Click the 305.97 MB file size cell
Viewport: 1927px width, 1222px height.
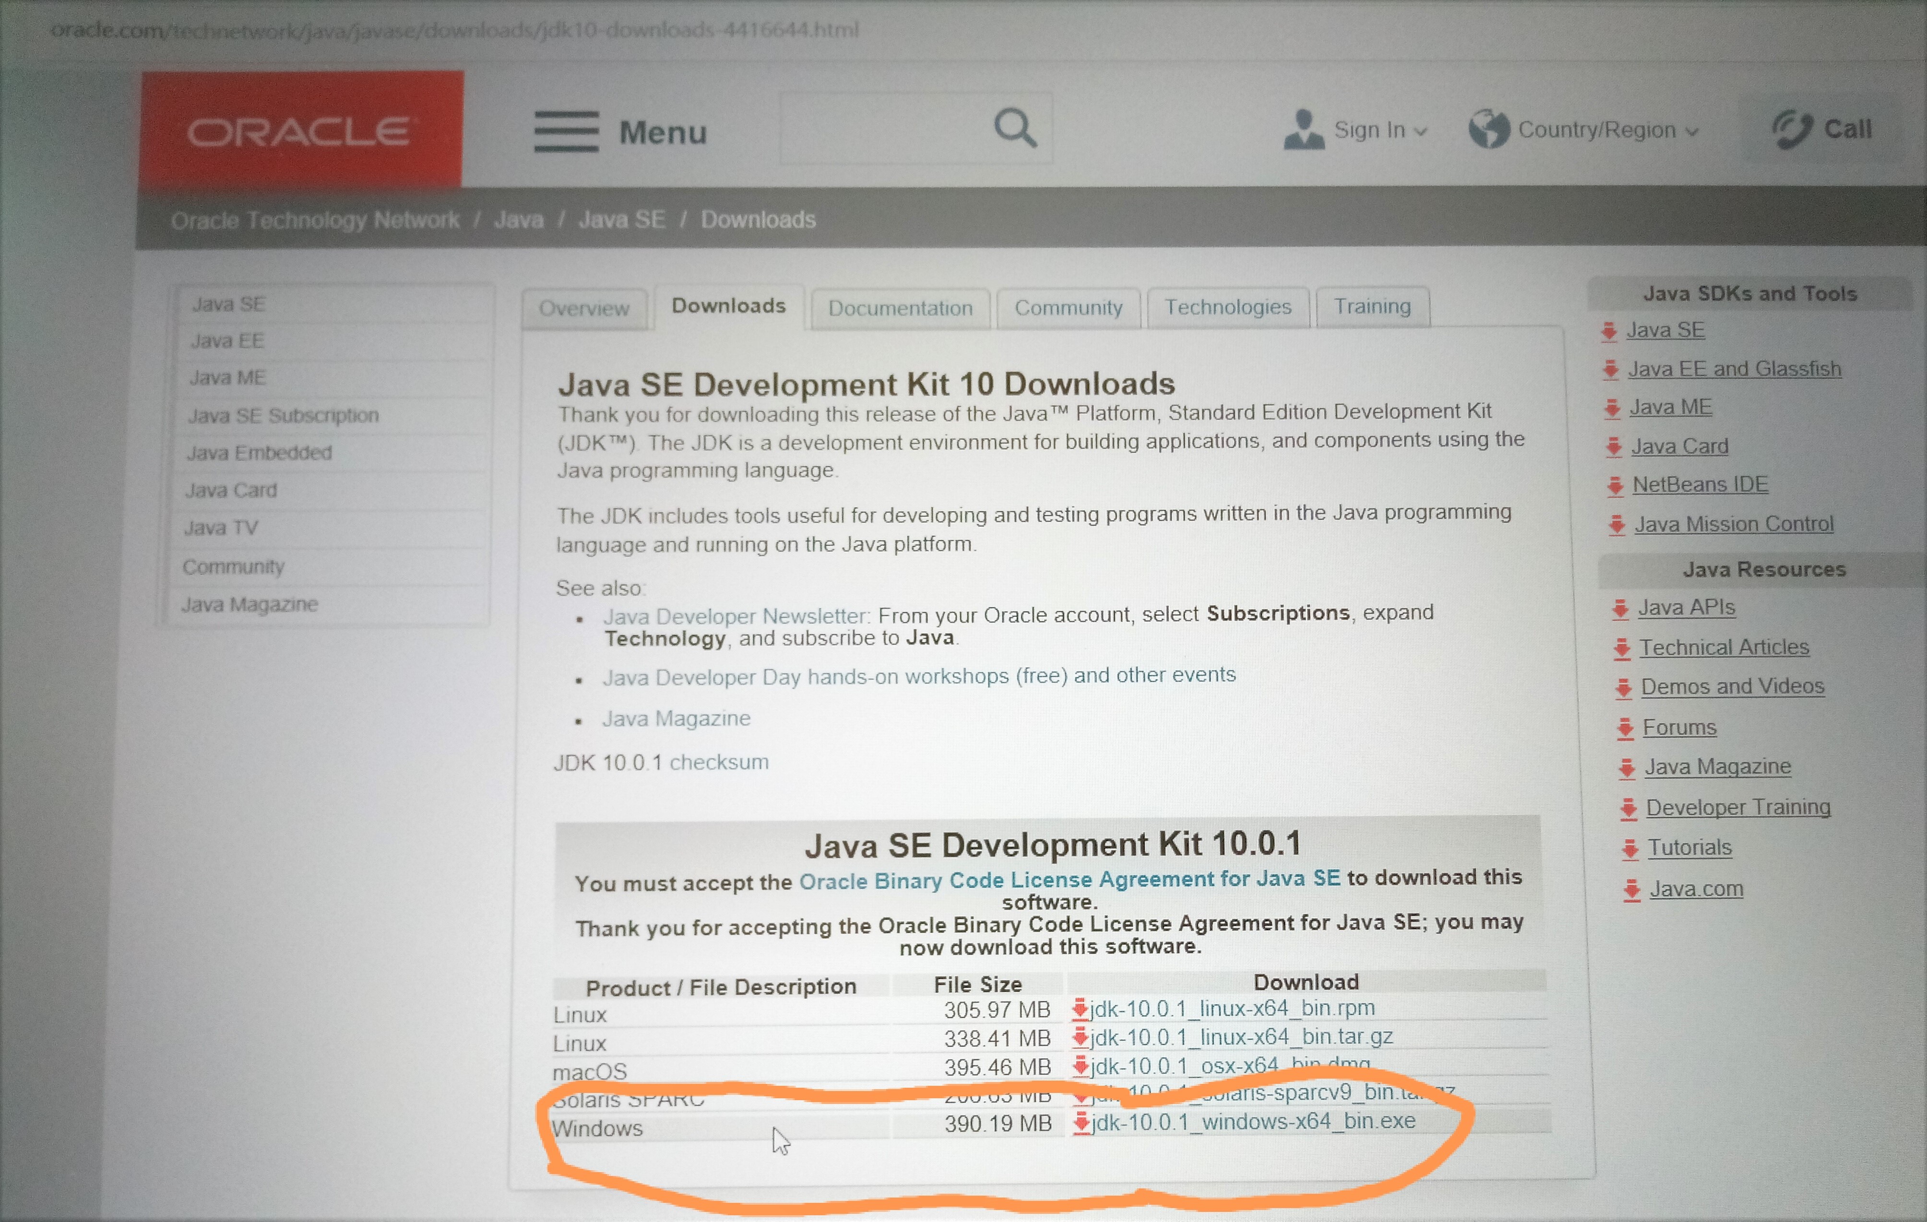point(996,1010)
